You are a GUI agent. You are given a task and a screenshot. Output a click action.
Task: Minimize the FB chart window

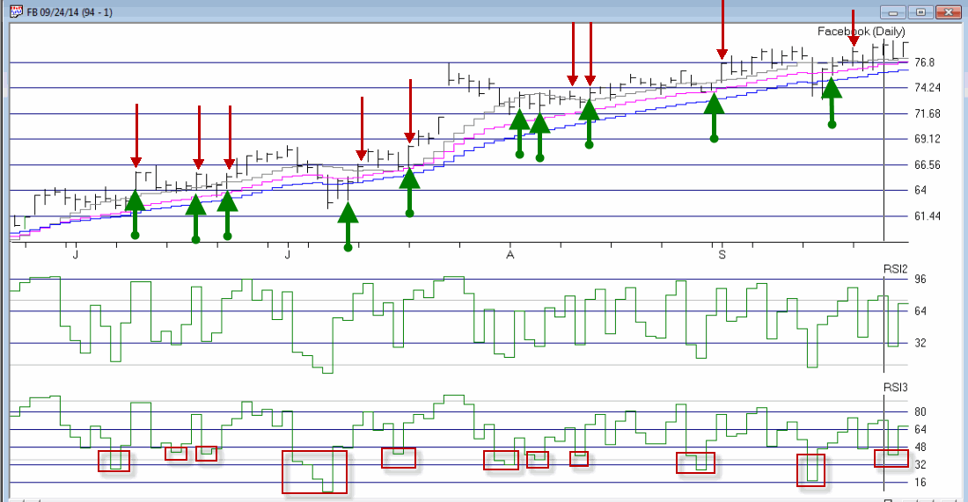tap(892, 11)
